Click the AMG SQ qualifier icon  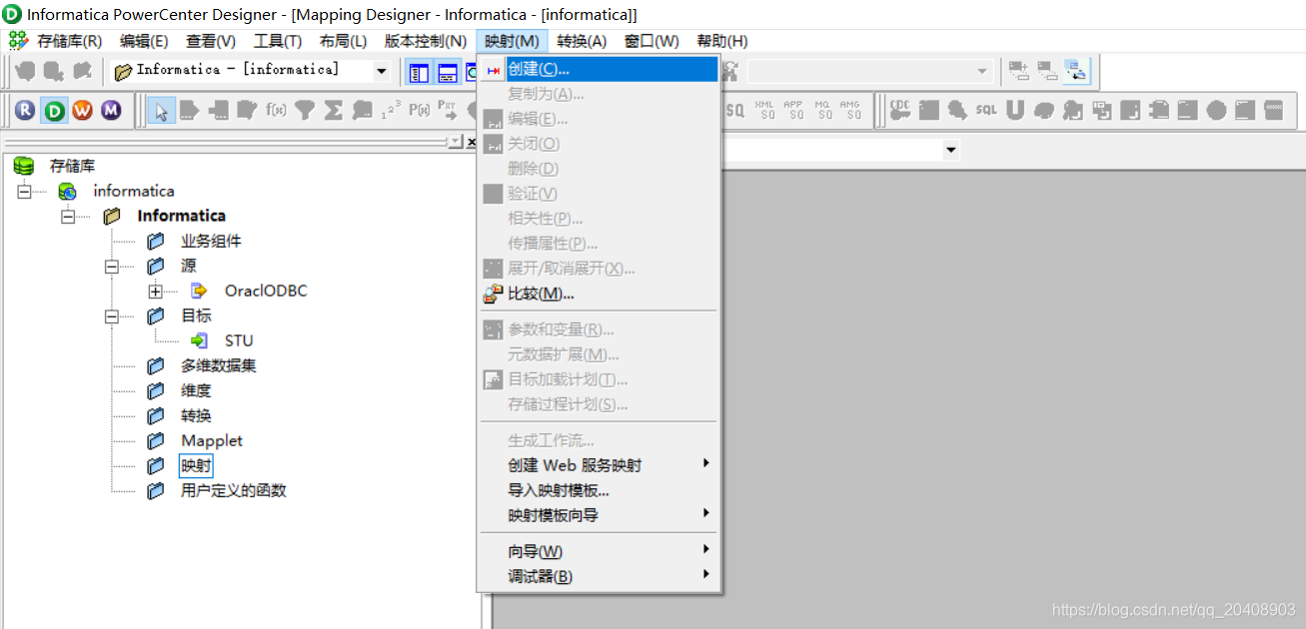[850, 110]
